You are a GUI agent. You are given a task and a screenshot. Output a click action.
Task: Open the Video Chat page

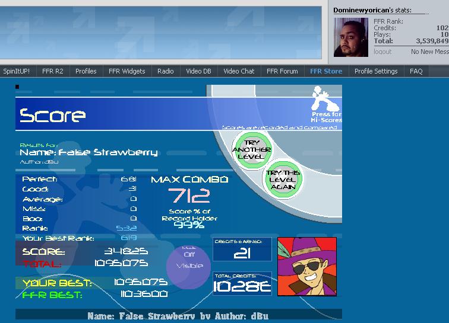point(239,71)
